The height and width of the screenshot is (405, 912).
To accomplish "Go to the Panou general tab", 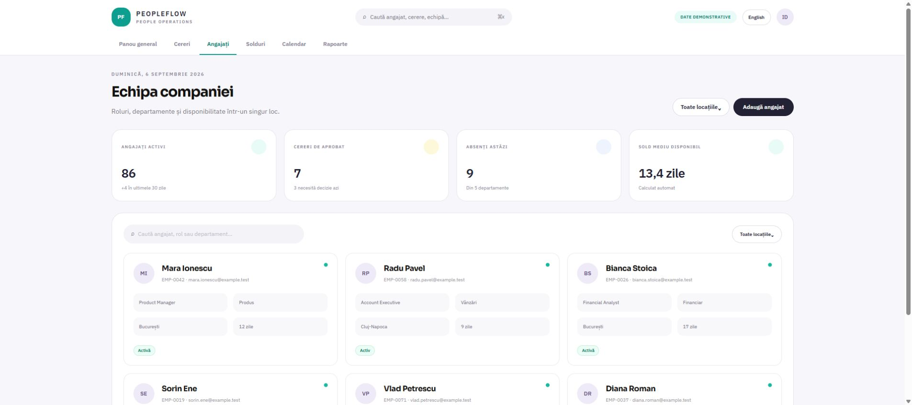I will point(138,44).
